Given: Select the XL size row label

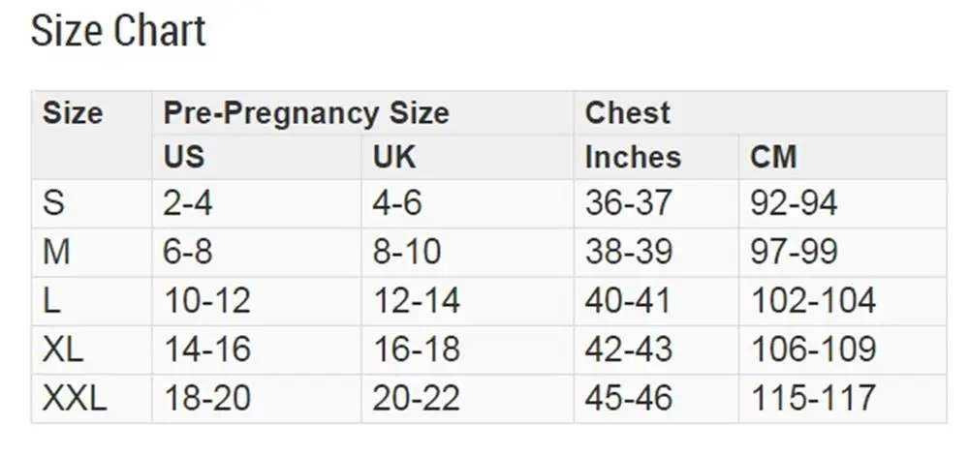Looking at the screenshot, I should point(91,350).
